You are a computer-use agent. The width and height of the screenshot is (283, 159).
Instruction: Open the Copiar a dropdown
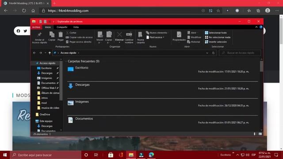point(109,37)
